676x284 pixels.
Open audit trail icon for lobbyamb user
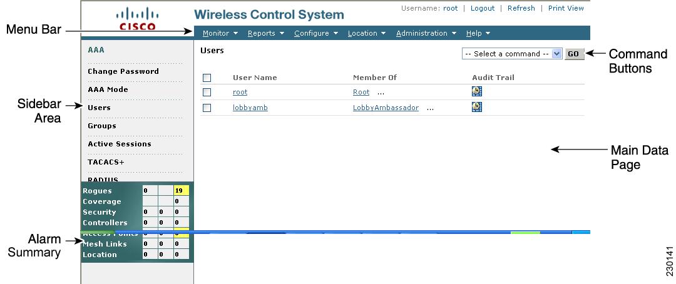pyautogui.click(x=477, y=107)
